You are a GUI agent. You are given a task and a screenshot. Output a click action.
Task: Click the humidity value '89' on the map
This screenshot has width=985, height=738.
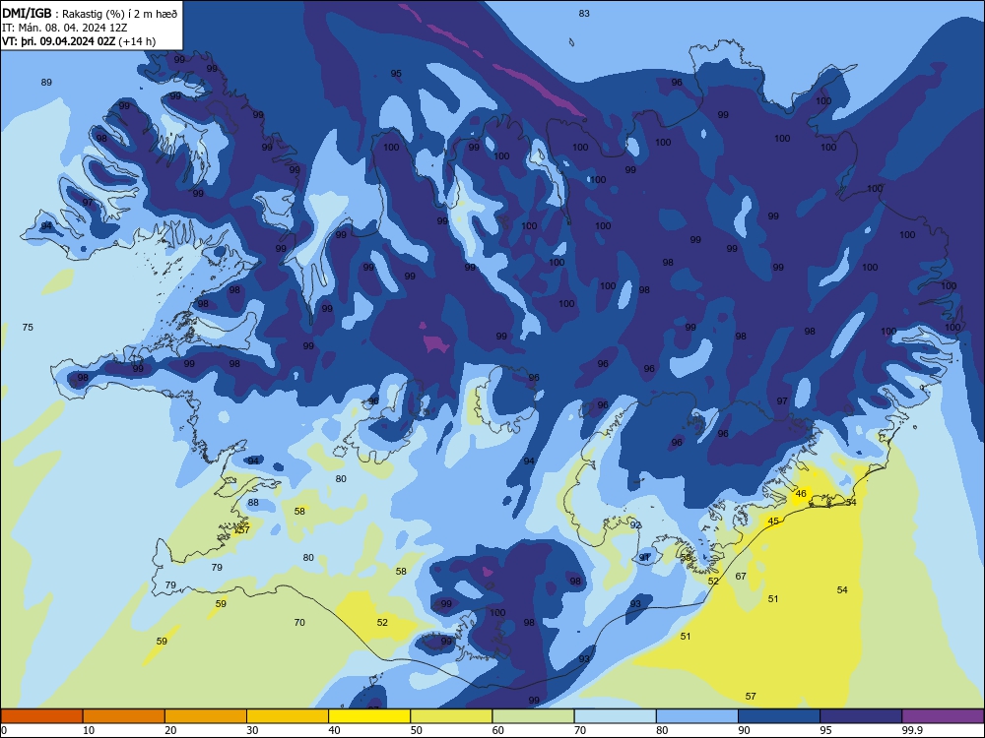pyautogui.click(x=46, y=83)
